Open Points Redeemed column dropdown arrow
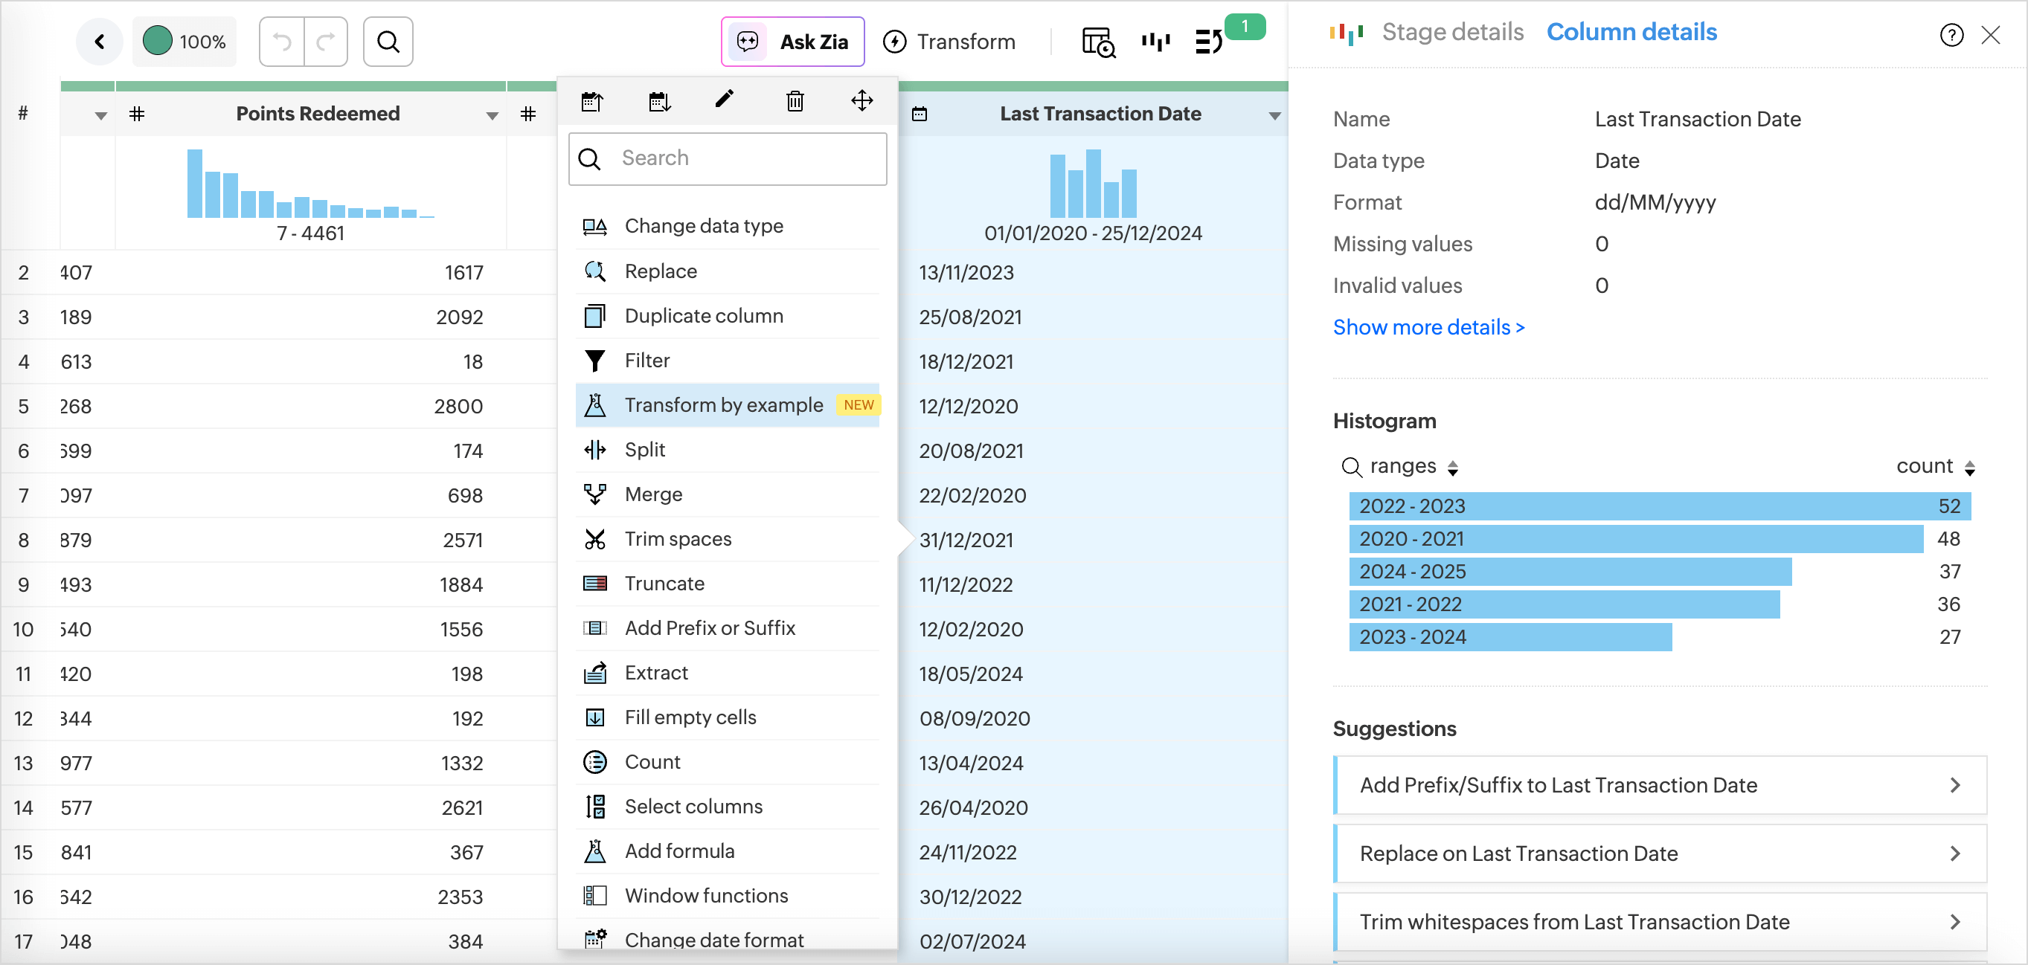The image size is (2028, 965). coord(492,116)
